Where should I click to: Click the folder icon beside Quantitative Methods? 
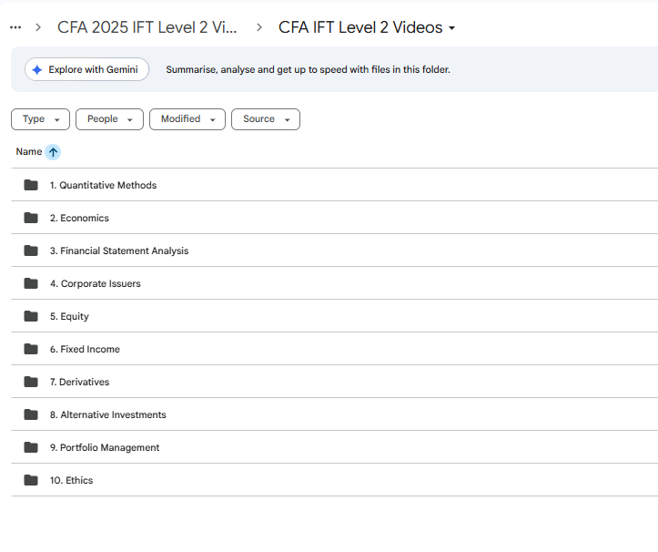31,185
